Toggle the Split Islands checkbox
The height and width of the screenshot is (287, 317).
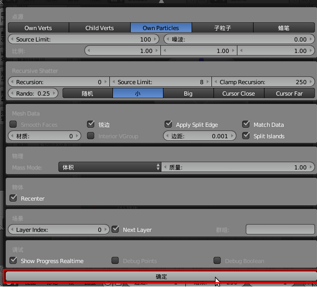tap(246, 136)
